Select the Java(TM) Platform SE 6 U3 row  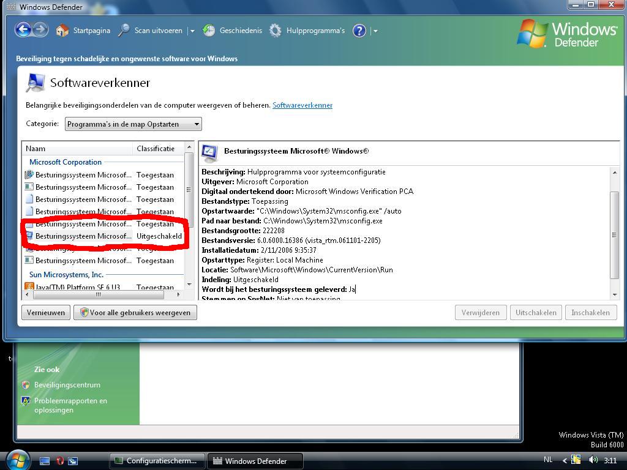click(x=104, y=286)
